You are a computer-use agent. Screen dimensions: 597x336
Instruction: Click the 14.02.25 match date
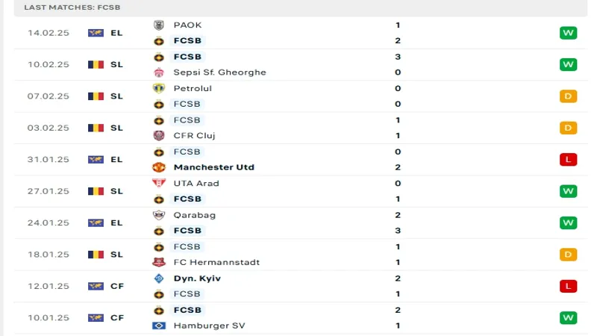pos(49,33)
